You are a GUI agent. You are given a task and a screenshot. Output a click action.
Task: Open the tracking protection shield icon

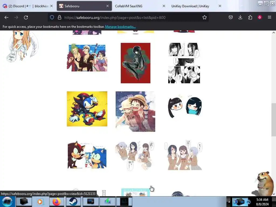[52, 17]
